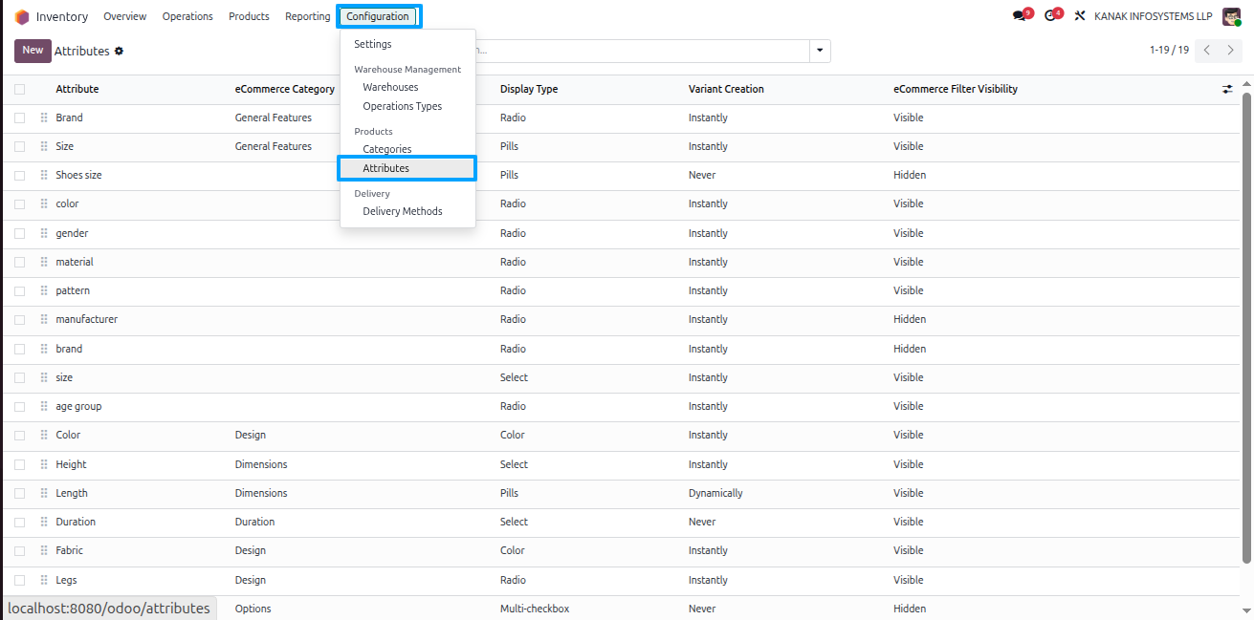
Task: Click the drag handle next to Fabric
Action: tap(44, 550)
